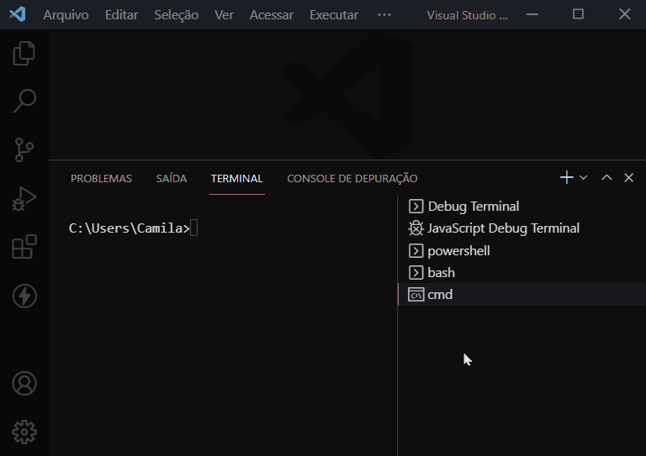Select the powershell terminal entry
Screen dimensions: 646x456
tap(522, 250)
